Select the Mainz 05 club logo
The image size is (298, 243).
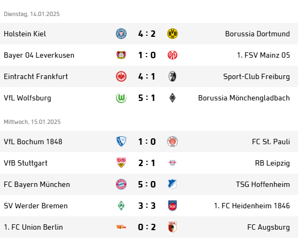point(172,55)
